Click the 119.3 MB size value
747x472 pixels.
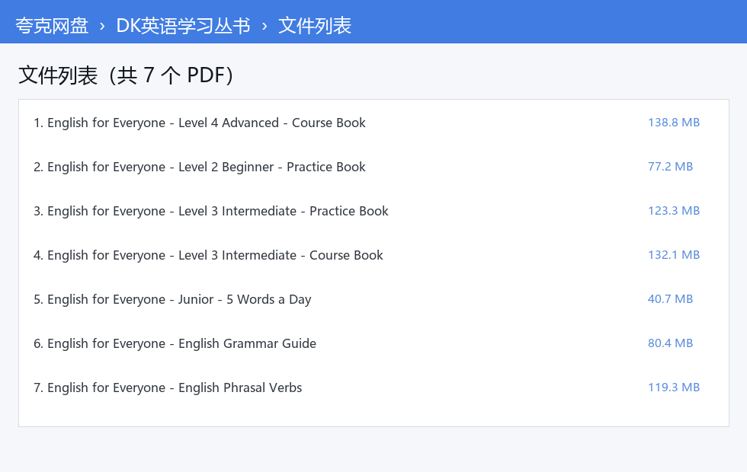click(x=674, y=387)
